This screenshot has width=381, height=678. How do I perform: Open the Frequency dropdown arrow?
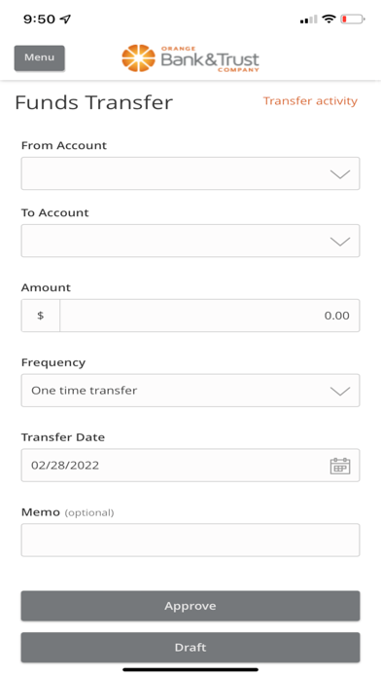(x=340, y=391)
